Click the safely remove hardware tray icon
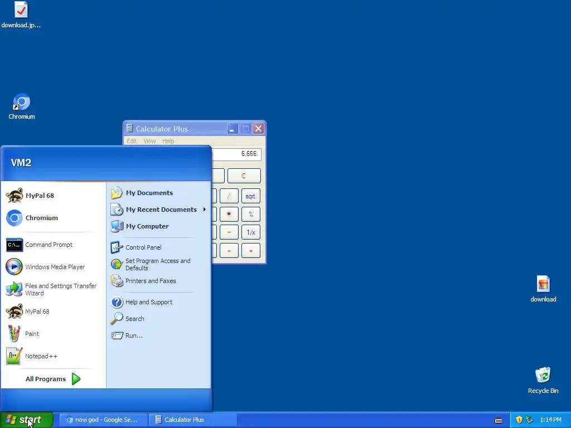The image size is (571, 428). 530,420
